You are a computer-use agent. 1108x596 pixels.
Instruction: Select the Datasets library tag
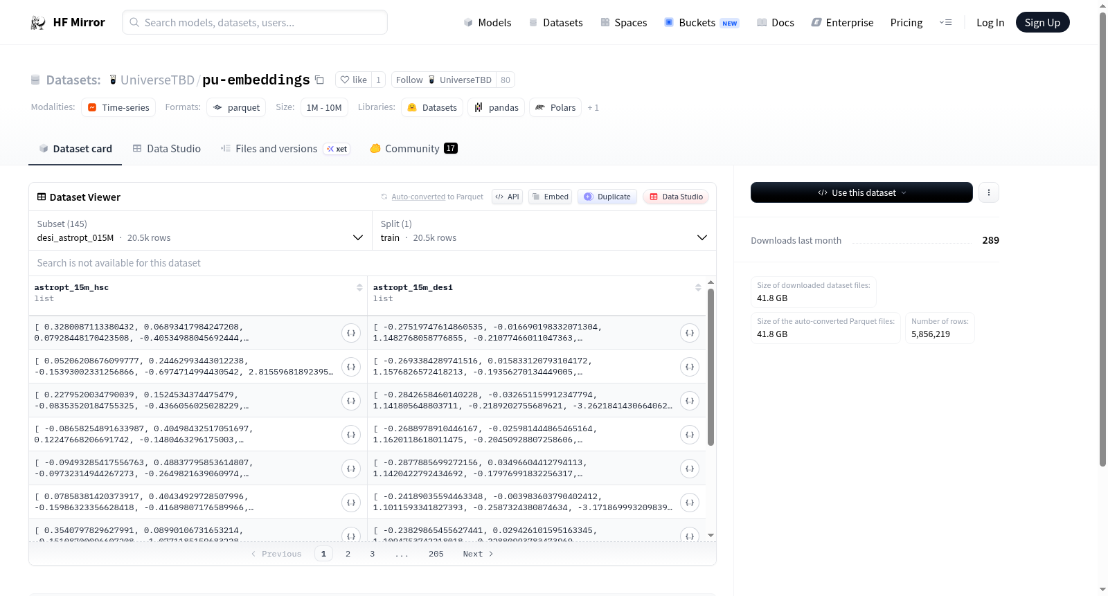pos(432,107)
